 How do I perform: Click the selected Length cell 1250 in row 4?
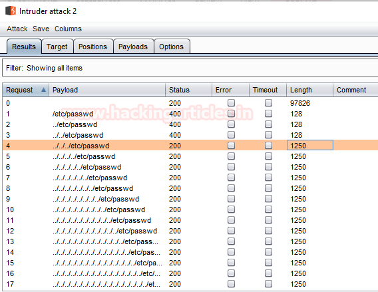[x=309, y=145]
